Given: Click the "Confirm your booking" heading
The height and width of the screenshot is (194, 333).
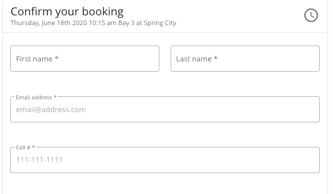Looking at the screenshot, I should pos(67,12).
